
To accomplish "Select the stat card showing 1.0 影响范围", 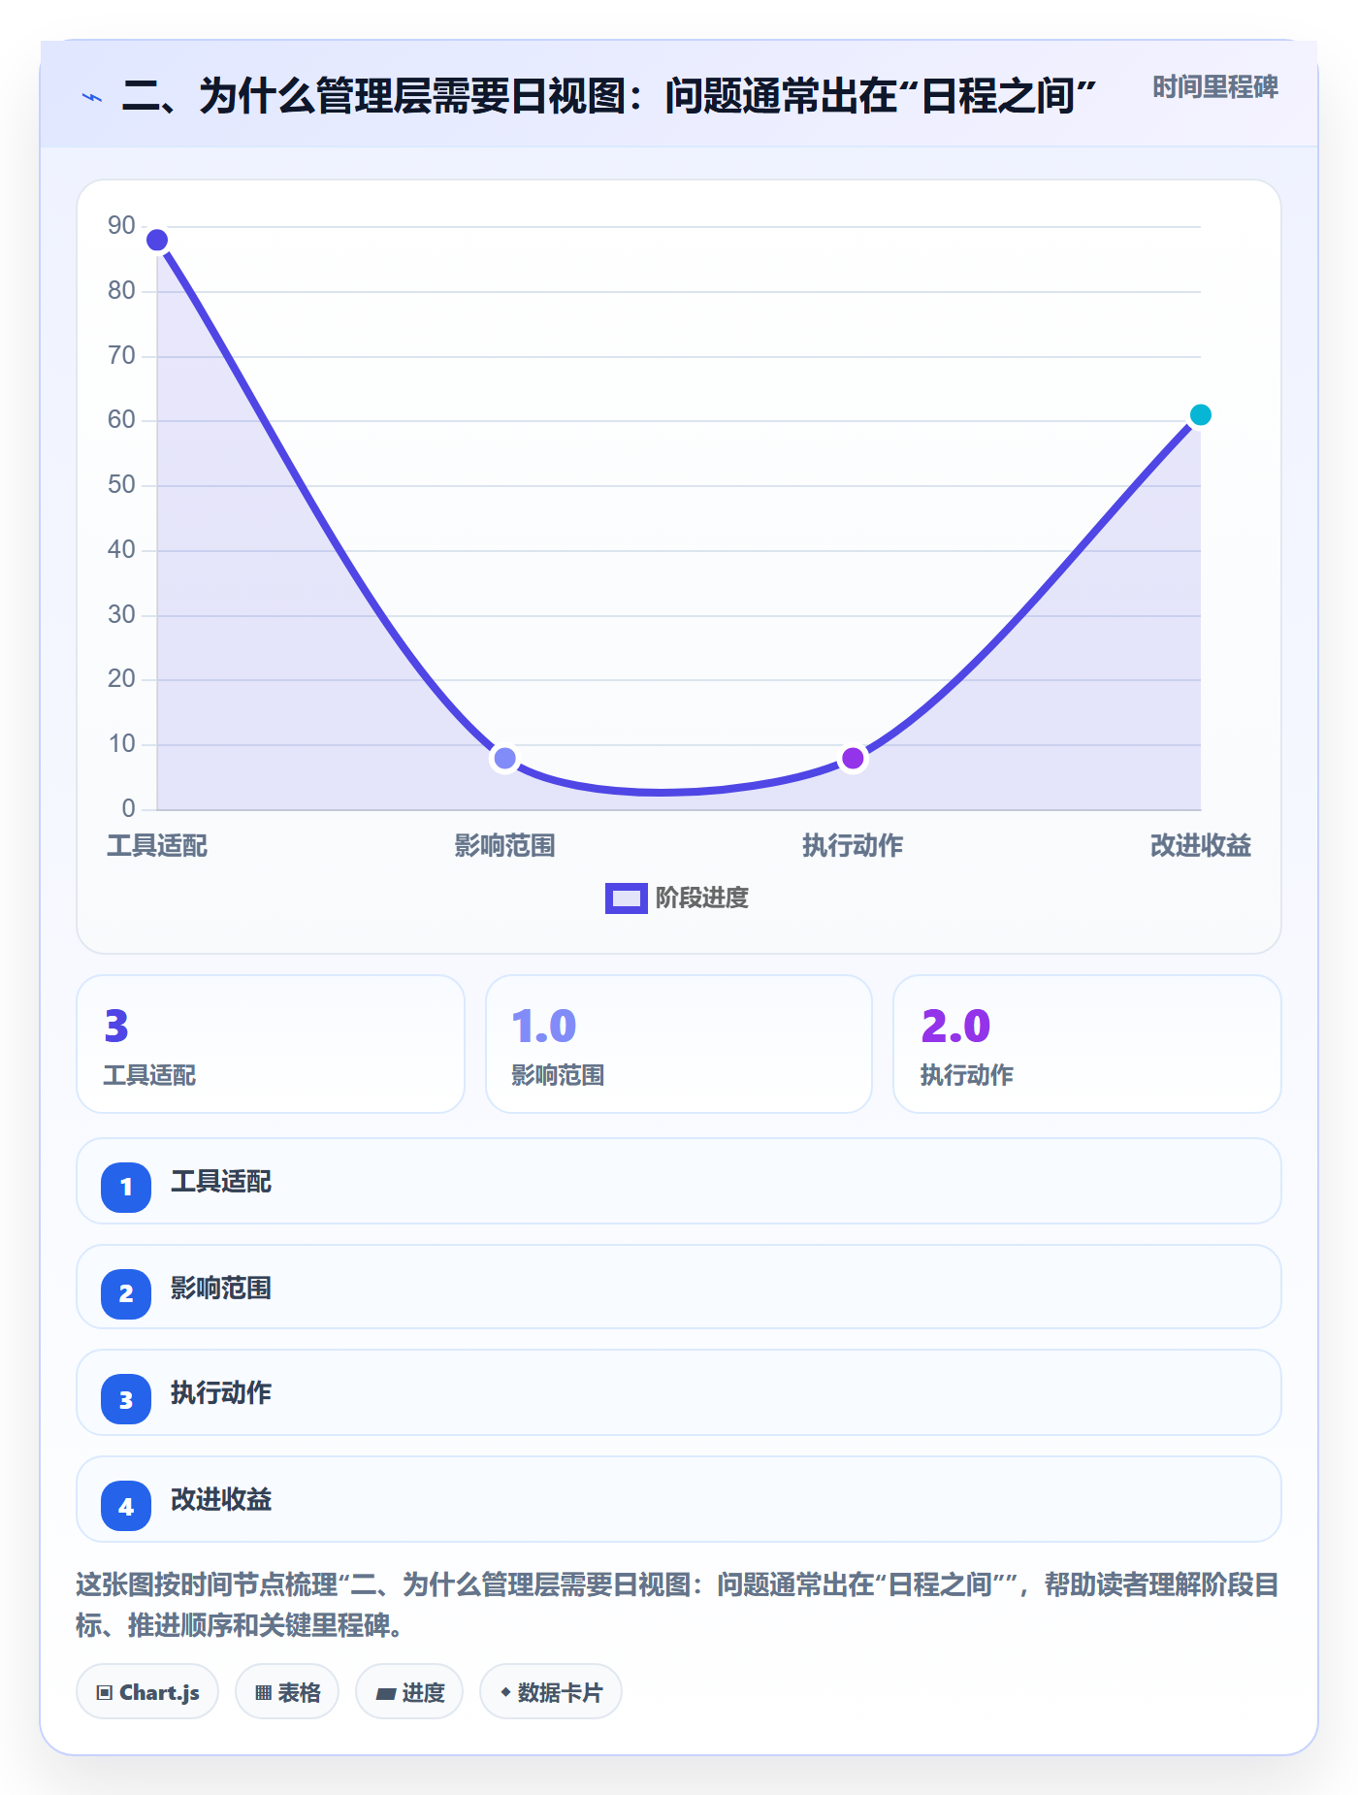I will click(679, 1044).
